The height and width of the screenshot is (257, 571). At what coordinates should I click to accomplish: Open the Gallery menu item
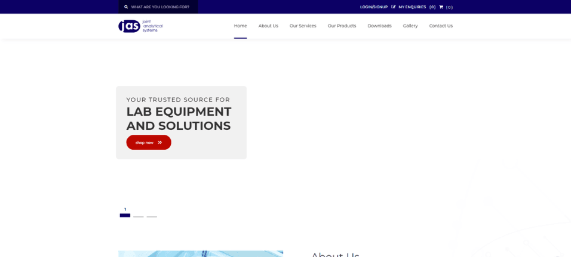(x=410, y=26)
